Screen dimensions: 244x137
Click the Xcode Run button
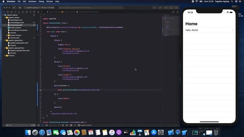14,8
